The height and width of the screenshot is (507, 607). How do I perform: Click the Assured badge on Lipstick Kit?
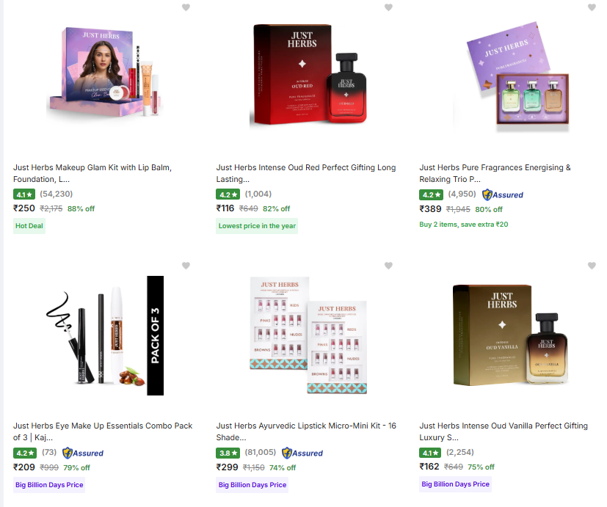click(302, 453)
